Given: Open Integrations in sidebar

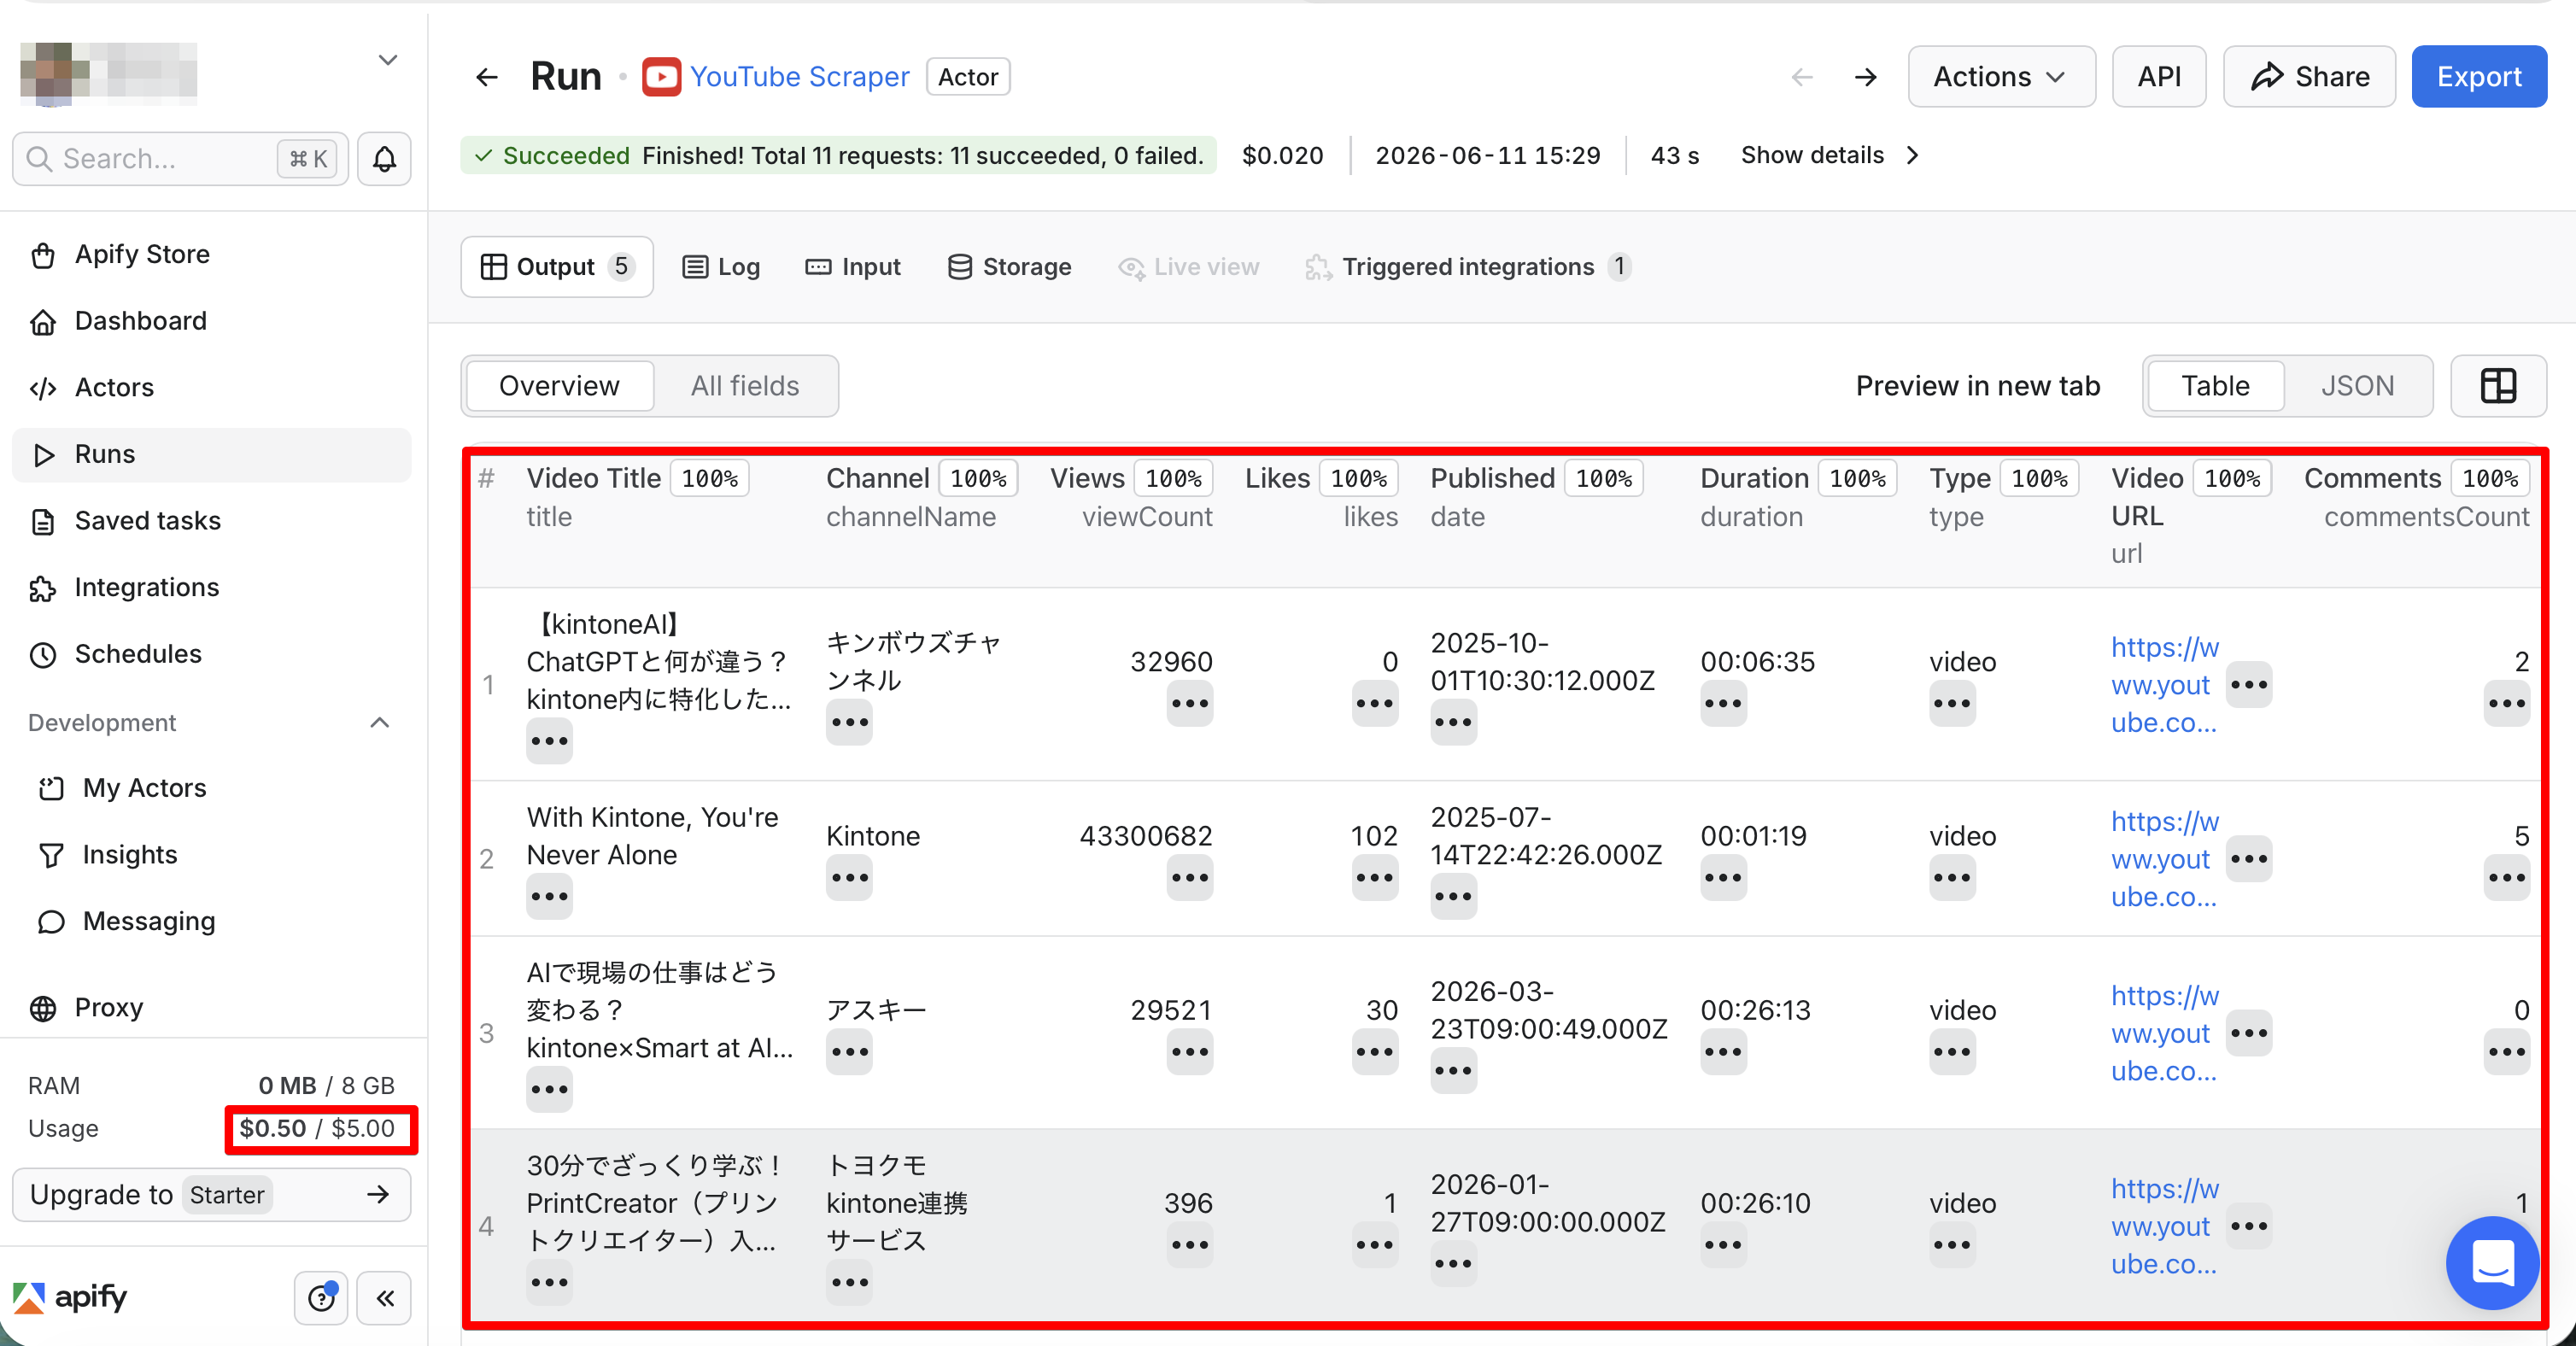Looking at the screenshot, I should [211, 588].
